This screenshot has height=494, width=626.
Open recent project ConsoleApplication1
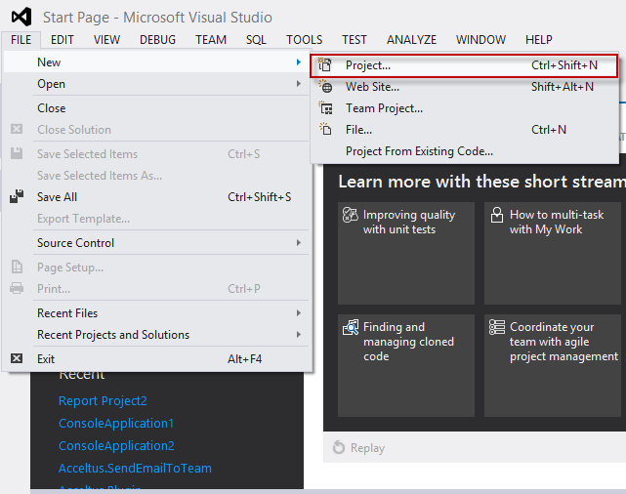(x=116, y=424)
